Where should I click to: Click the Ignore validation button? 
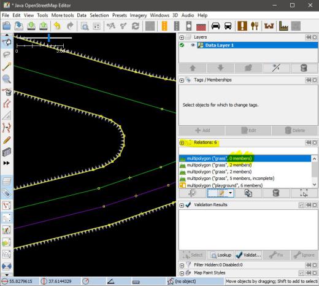click(x=304, y=255)
